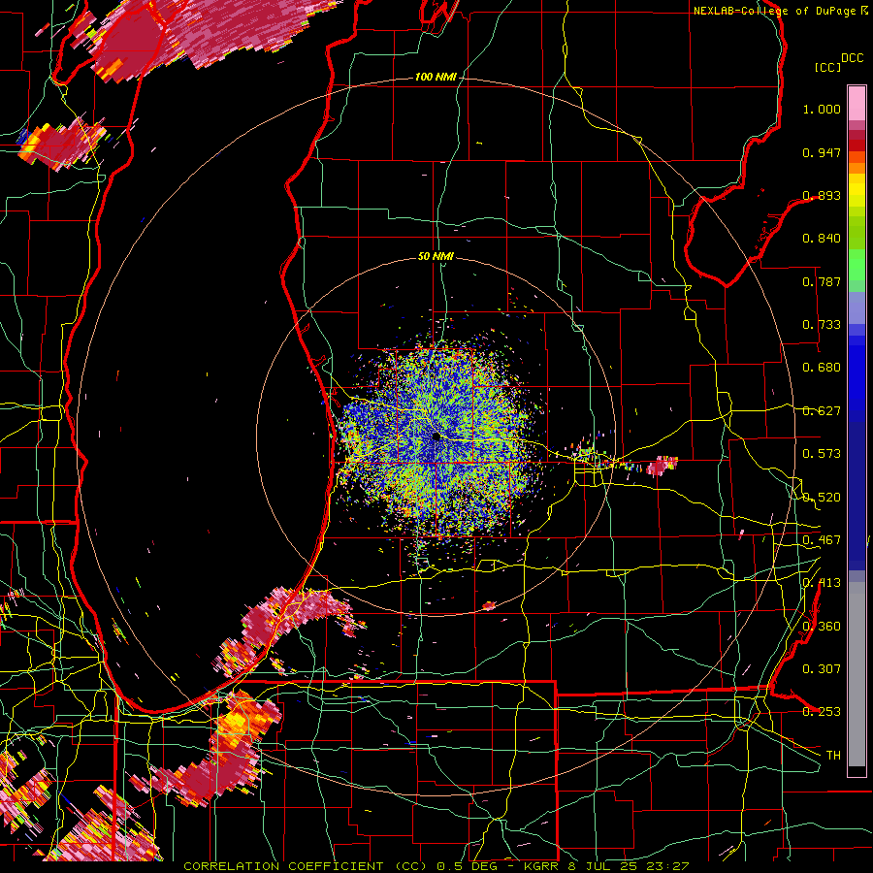Click the 50 NMI range ring label
Image resolution: width=873 pixels, height=873 pixels.
click(x=436, y=256)
